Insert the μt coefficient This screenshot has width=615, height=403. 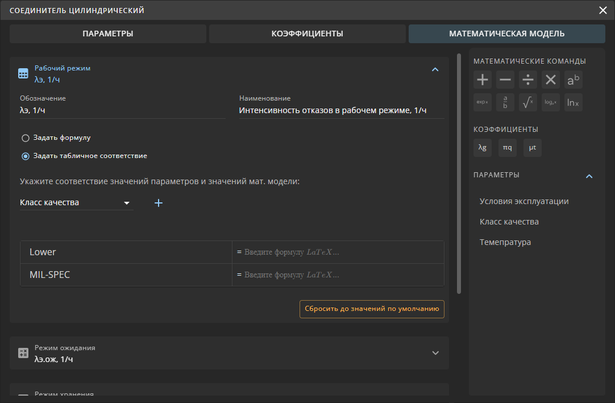pos(532,148)
